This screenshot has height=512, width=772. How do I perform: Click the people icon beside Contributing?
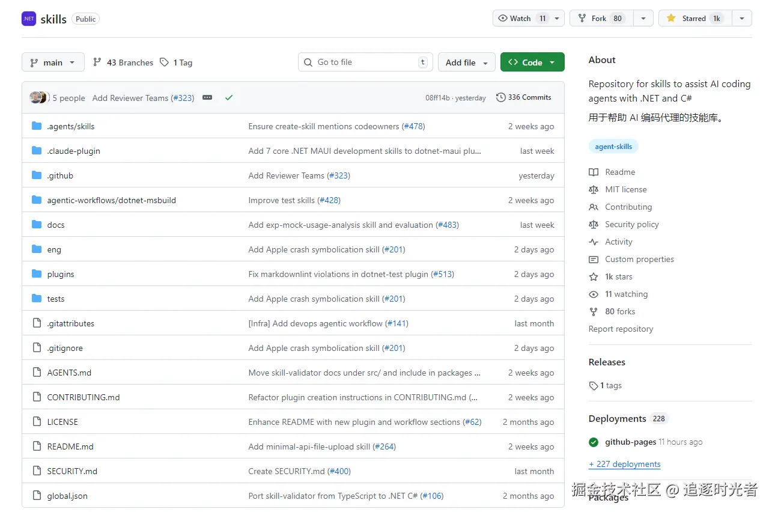coord(594,207)
